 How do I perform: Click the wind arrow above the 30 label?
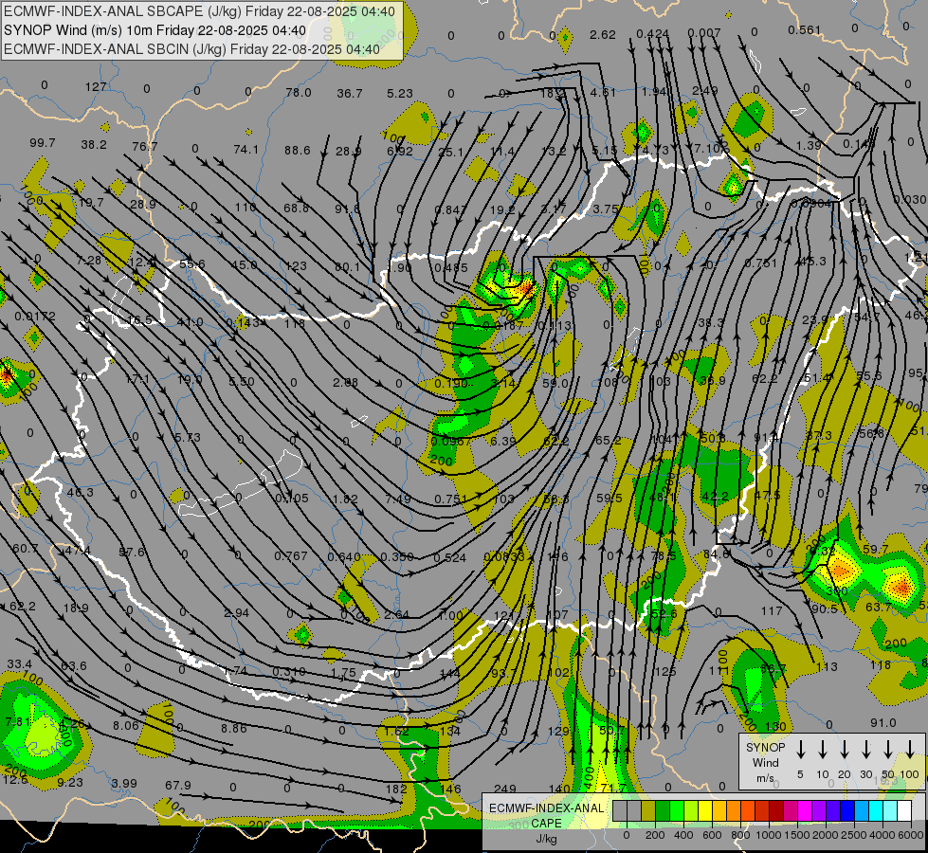865,749
